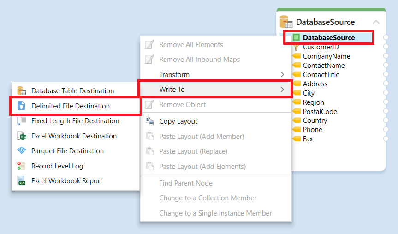Select the CompanyName field
The image size is (398, 234).
pos(326,56)
